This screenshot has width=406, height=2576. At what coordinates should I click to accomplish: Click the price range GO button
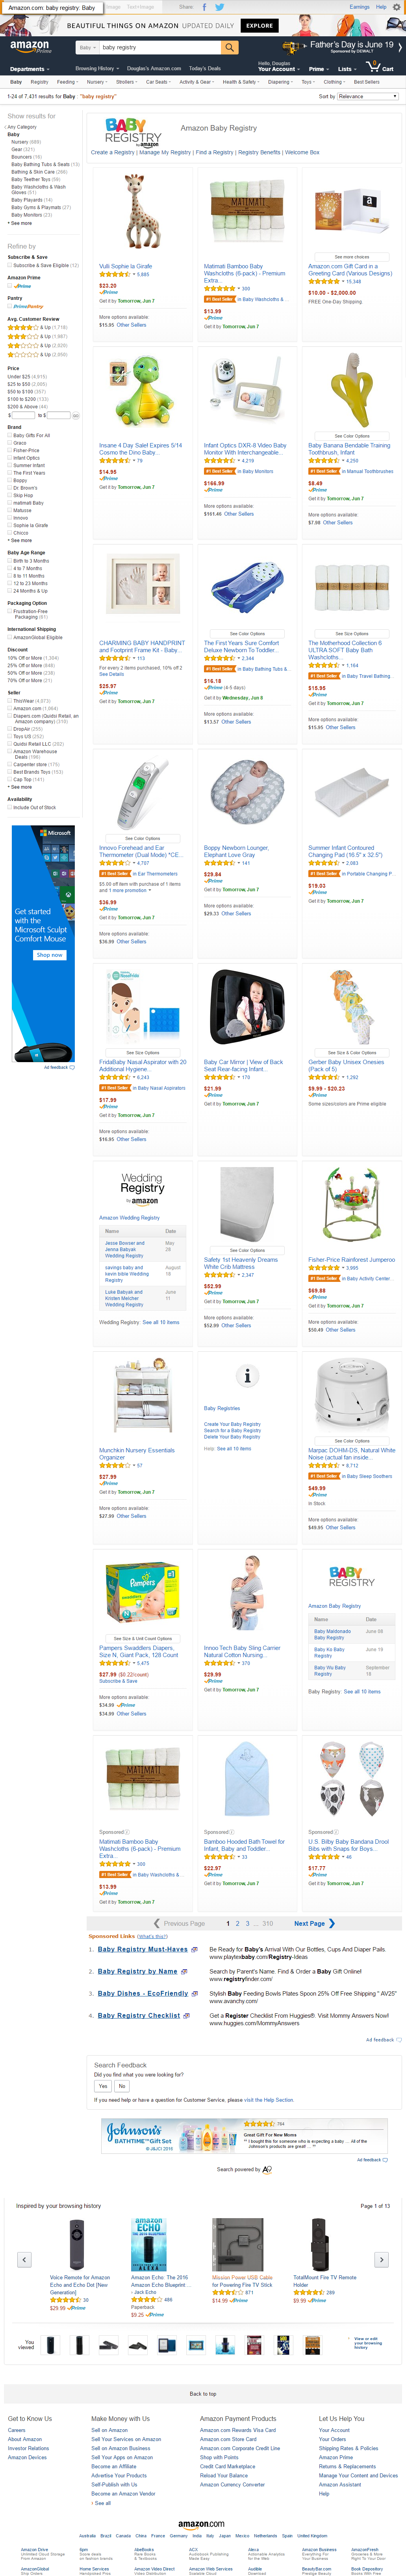click(x=76, y=415)
